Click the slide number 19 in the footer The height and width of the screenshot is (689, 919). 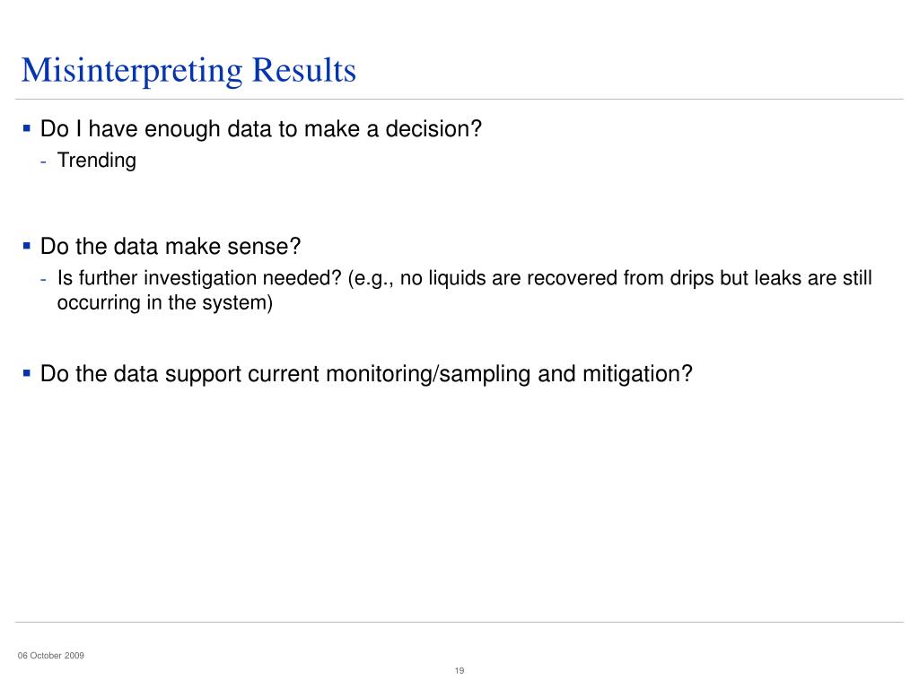[x=459, y=670]
